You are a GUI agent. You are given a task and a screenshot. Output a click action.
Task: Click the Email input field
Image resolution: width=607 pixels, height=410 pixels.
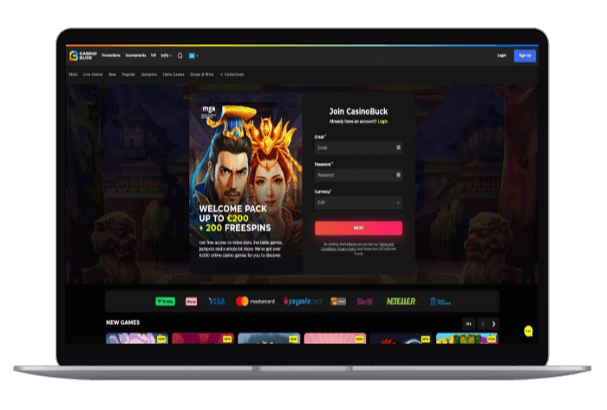coord(358,147)
